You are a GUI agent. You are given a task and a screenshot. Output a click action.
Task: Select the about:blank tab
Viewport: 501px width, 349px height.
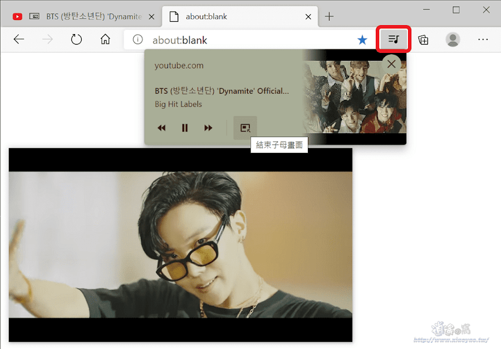239,16
